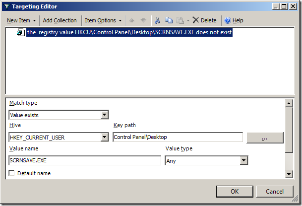Open the Item Options menu
The width and height of the screenshot is (302, 206).
[x=103, y=20]
